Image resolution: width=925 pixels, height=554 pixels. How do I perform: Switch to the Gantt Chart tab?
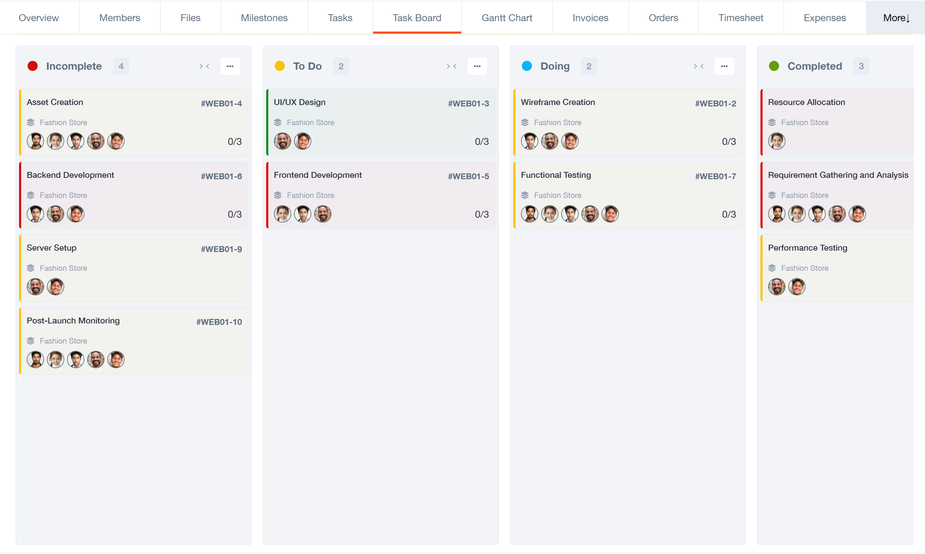click(x=506, y=18)
